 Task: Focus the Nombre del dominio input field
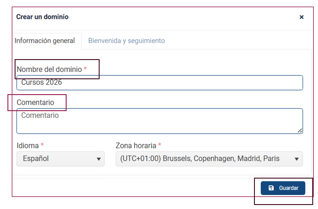click(x=160, y=83)
